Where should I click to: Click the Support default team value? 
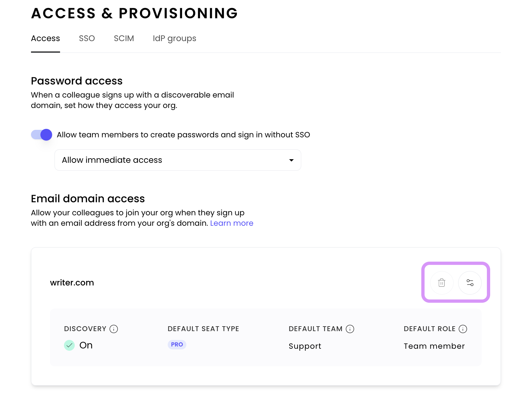[305, 346]
